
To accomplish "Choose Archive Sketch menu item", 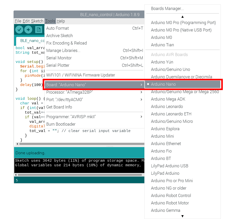I will click(95, 36).
